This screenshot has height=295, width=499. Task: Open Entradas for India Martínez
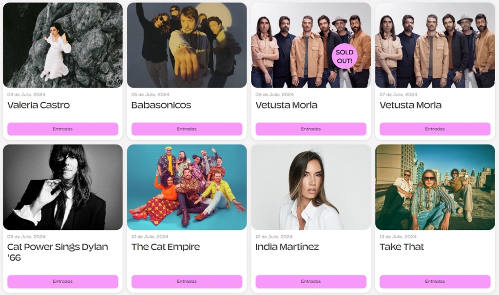point(311,282)
